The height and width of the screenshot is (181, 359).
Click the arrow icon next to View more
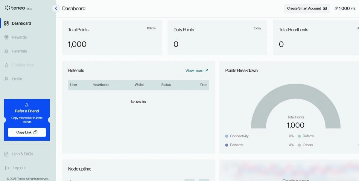(x=207, y=70)
